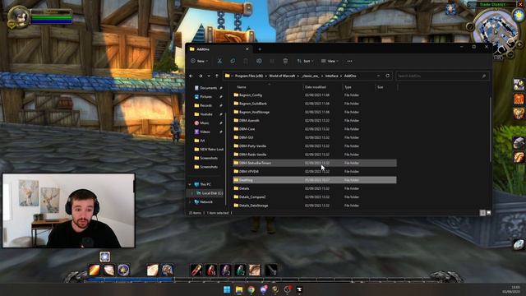Image resolution: width=526 pixels, height=296 pixels.
Task: Navigate to Program Files (x86) breadcrumb
Action: click(249, 76)
